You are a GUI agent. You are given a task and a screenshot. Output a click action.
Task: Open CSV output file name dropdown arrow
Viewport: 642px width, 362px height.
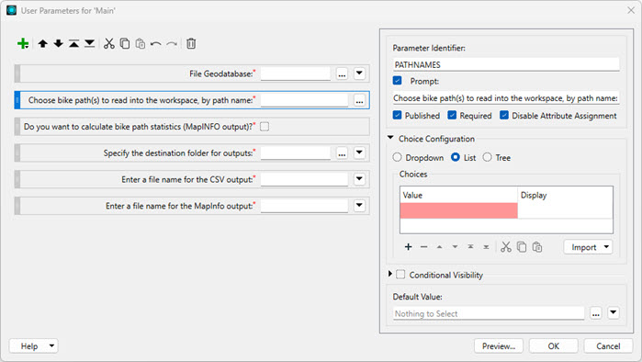[x=359, y=179]
